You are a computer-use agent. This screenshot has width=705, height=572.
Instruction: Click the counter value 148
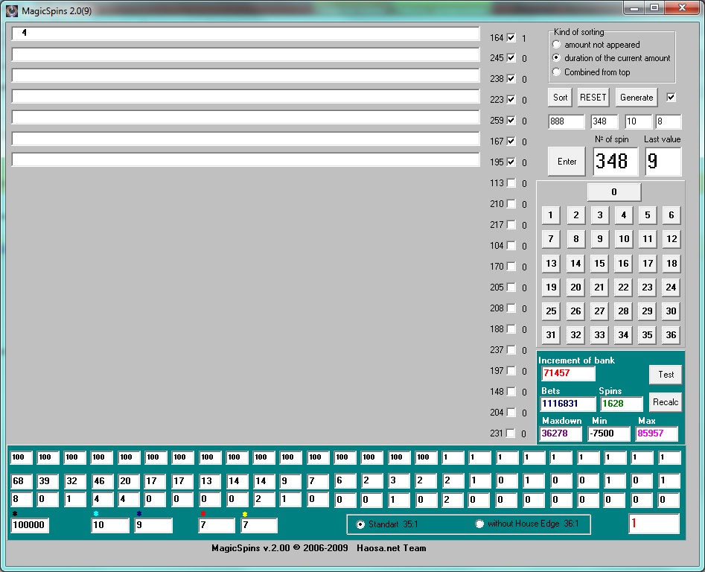click(x=497, y=391)
